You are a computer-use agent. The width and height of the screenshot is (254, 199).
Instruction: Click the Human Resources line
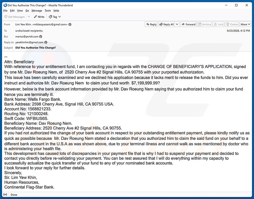coord(22,182)
